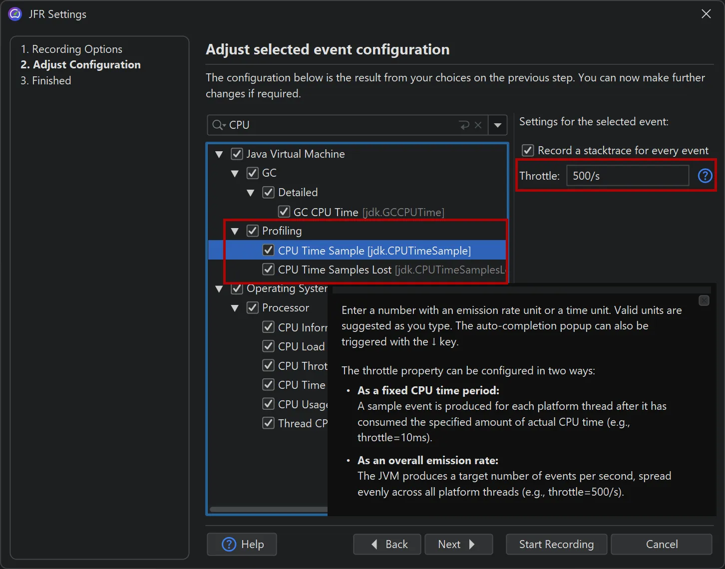
Task: Click the search magnifier icon
Action: (218, 125)
